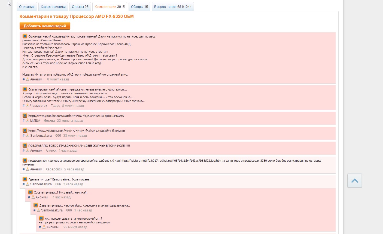Switch to the Характеристики tab
Viewport: 383px width, 234px height.
[x=53, y=7]
